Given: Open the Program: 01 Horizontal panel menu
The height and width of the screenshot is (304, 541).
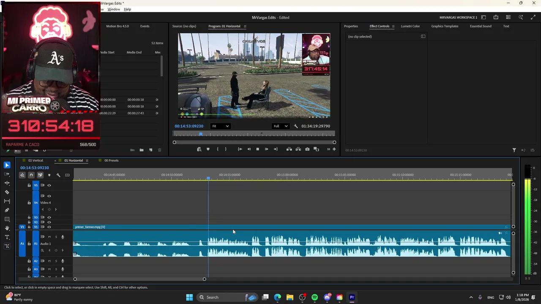Looking at the screenshot, I should [245, 26].
